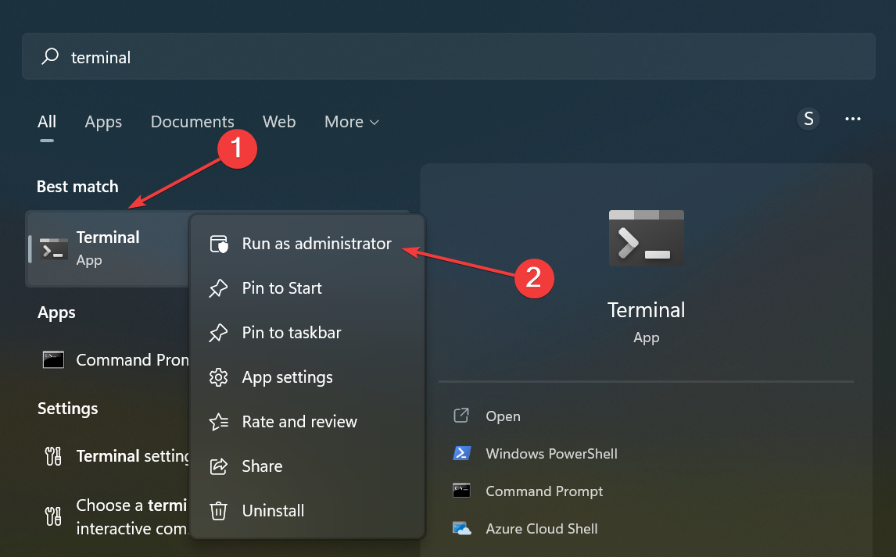Click the Choose a terminal tools icon
Viewport: 896px width, 557px height.
[x=53, y=516]
